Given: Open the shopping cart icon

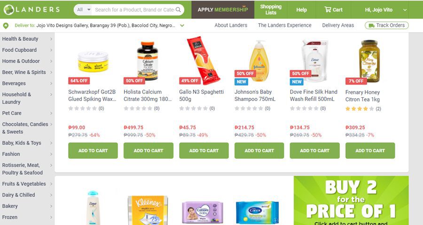Looking at the screenshot, I should coord(328,10).
